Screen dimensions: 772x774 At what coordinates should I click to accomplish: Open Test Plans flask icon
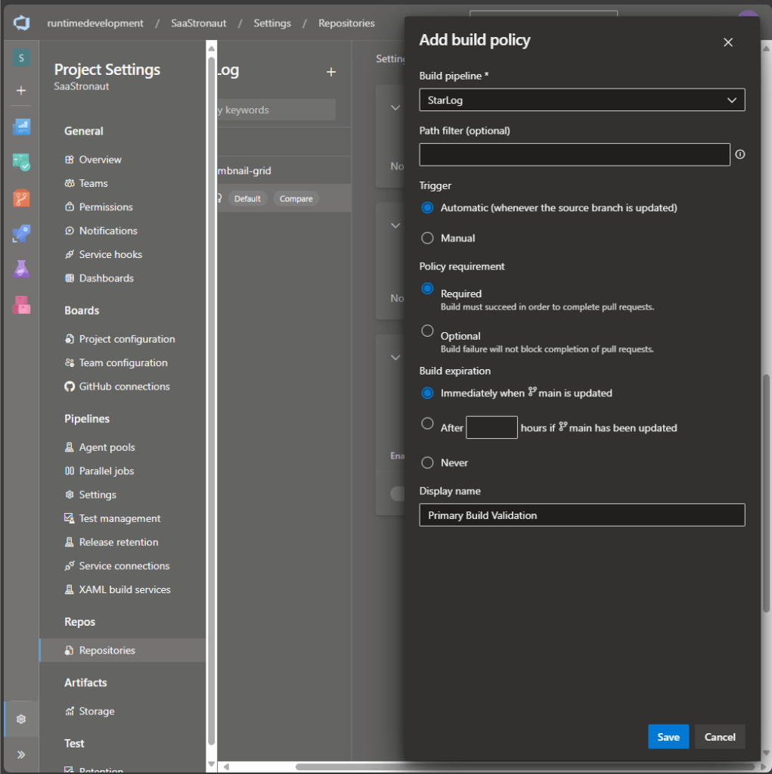click(21, 269)
